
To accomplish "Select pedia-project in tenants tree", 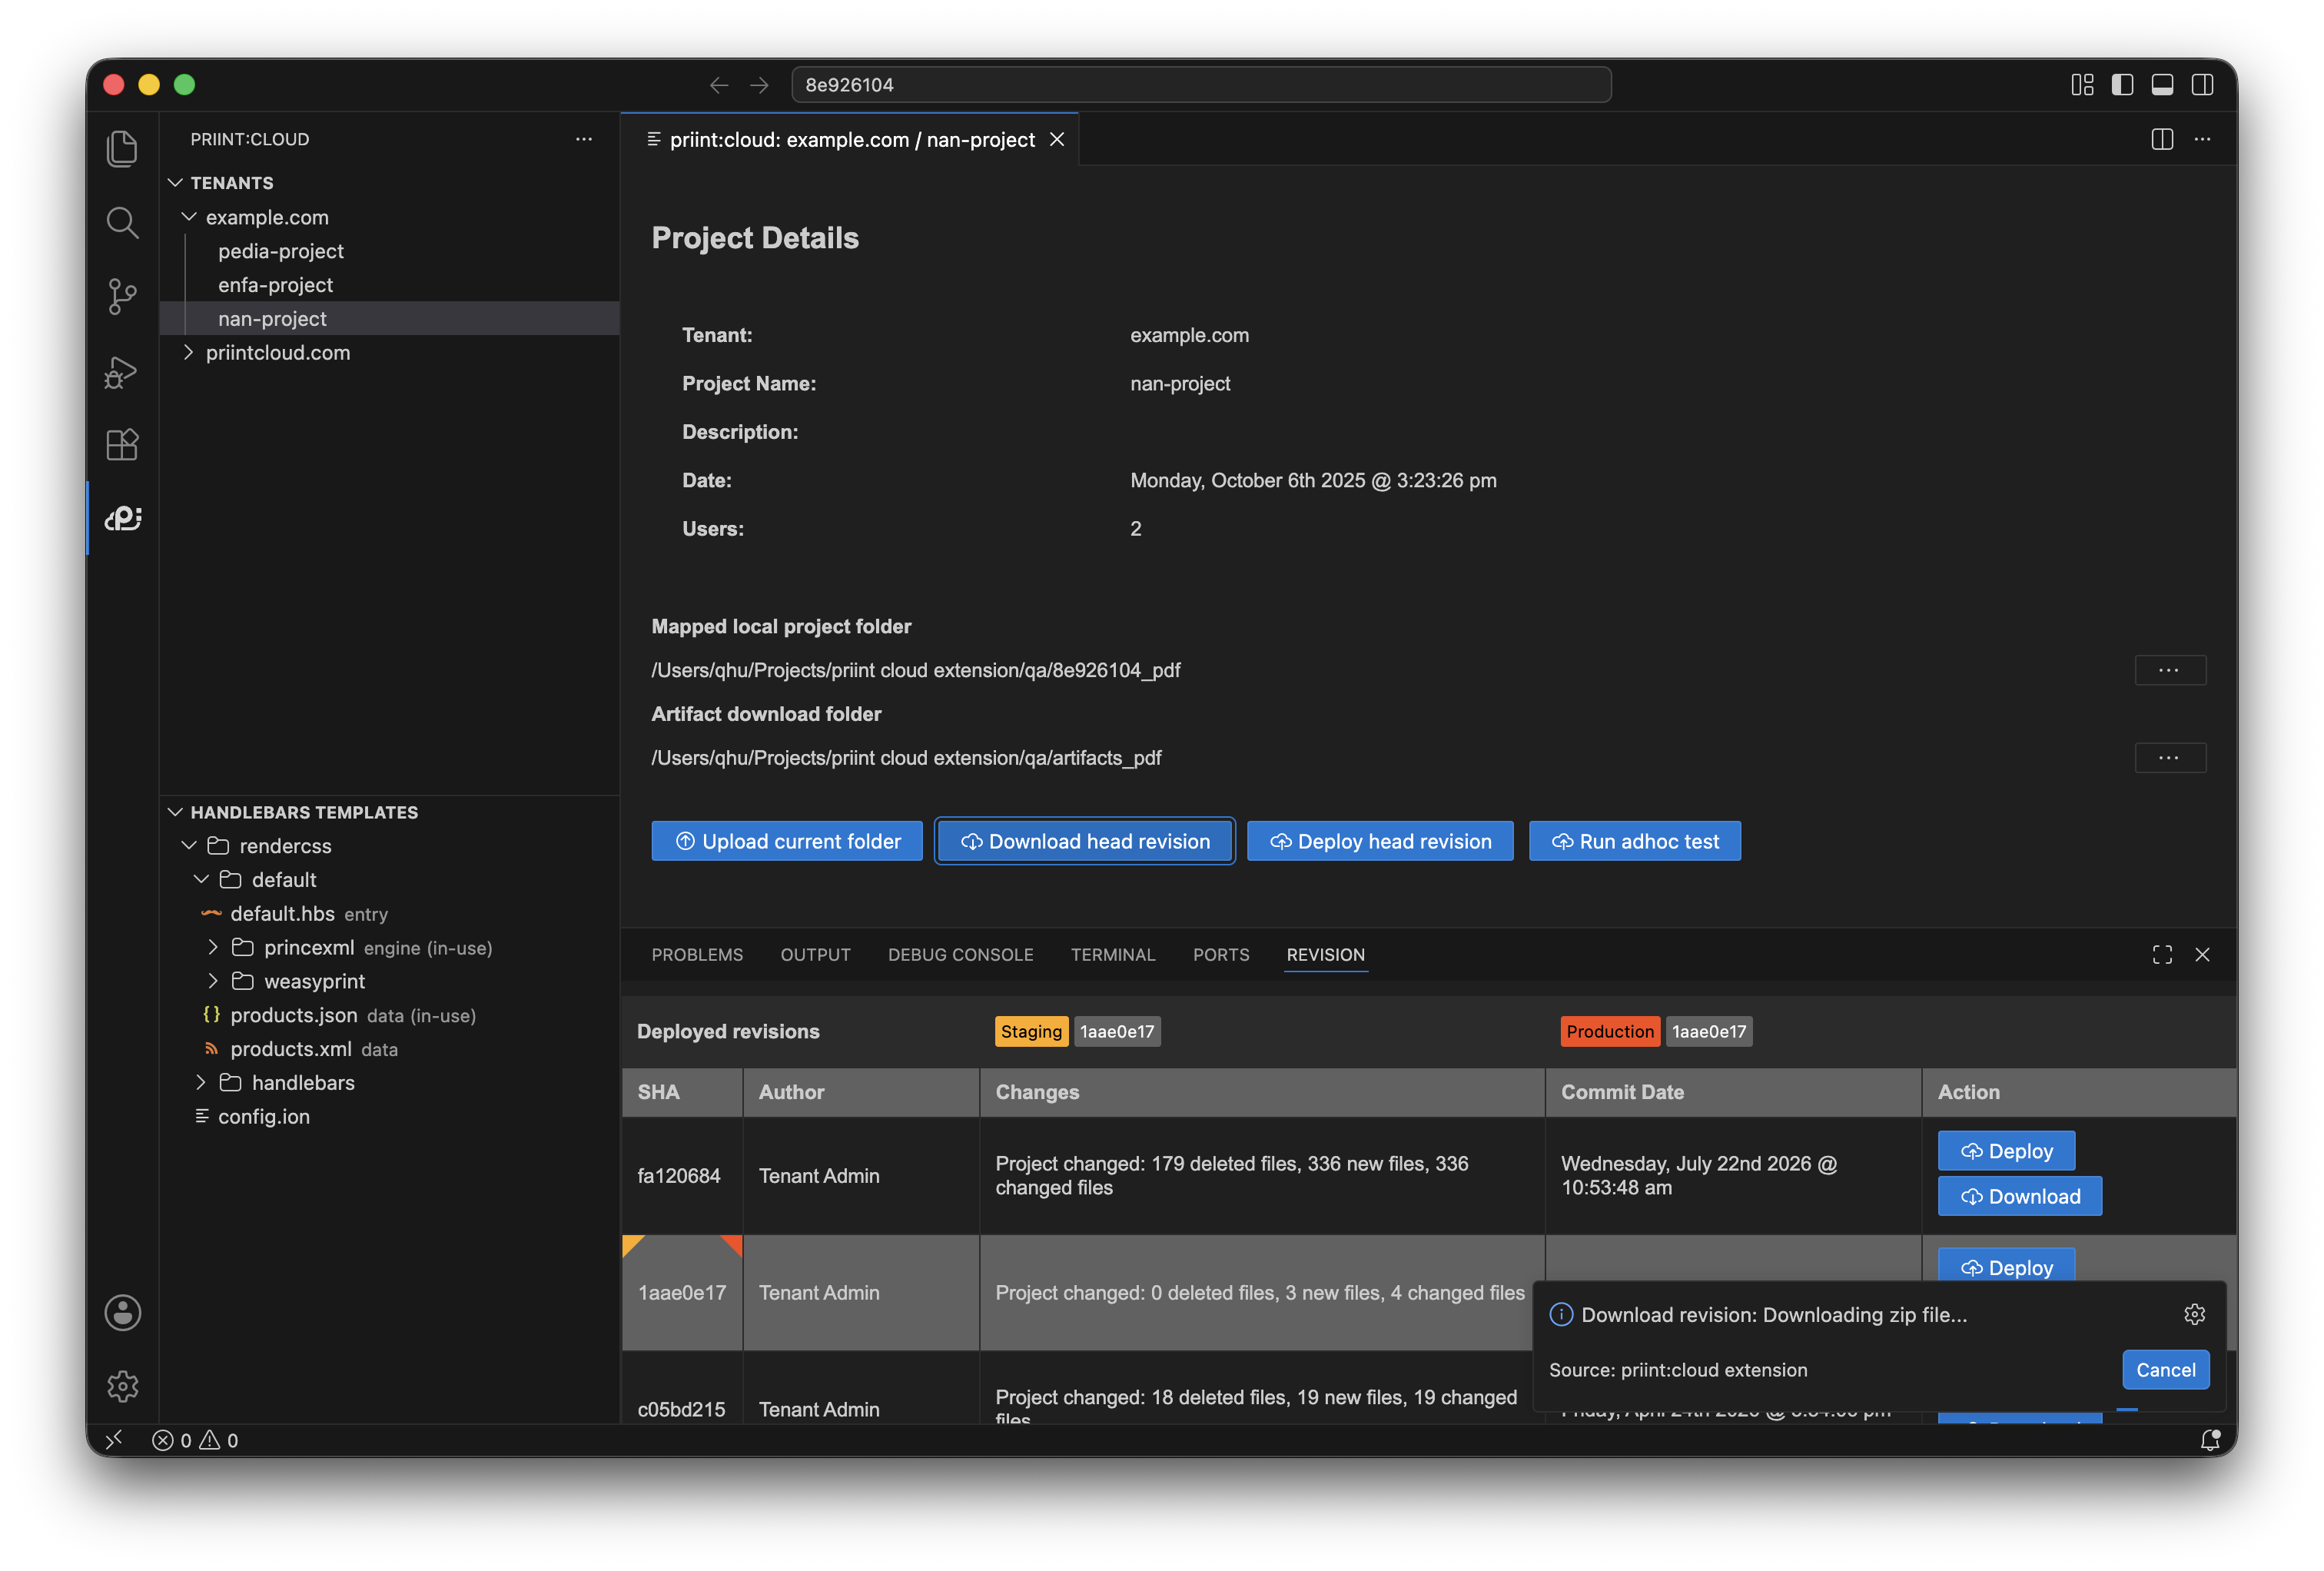I will click(280, 251).
